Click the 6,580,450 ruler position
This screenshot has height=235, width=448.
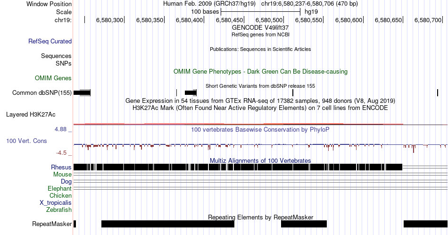click(229, 20)
